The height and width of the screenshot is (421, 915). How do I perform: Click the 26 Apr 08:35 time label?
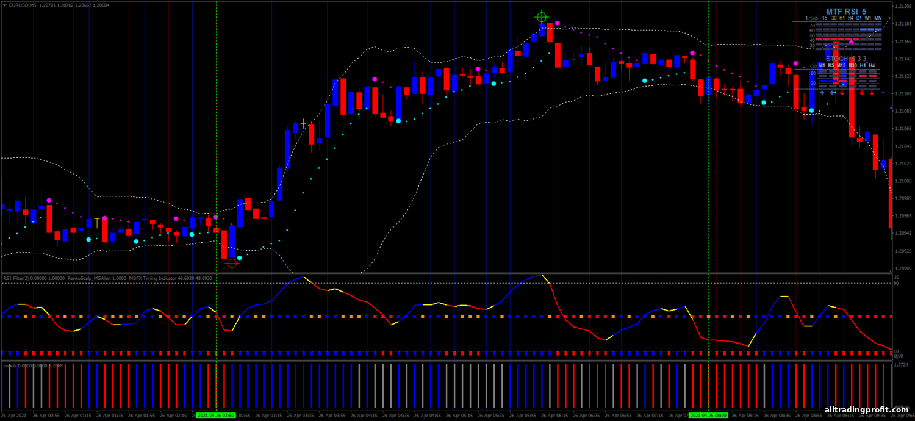click(777, 415)
